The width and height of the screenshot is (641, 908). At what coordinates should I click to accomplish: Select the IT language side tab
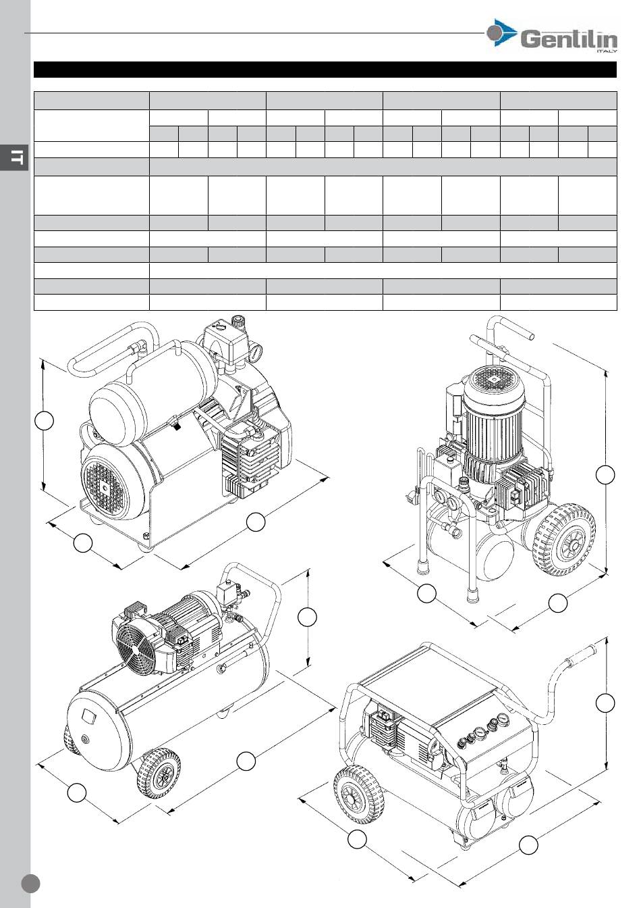[15, 159]
